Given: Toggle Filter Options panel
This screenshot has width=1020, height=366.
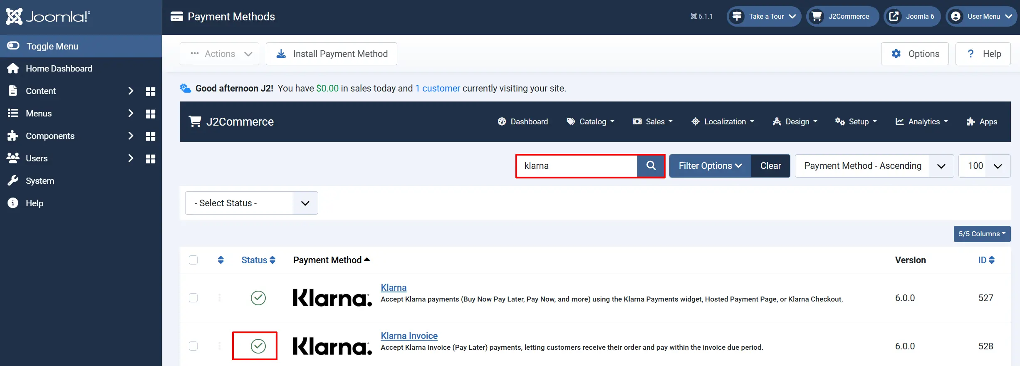Looking at the screenshot, I should 710,166.
